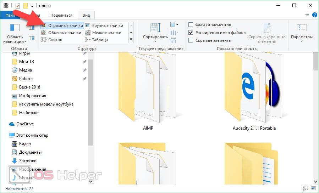
Task: Open Документы in the sidebar
Action: [30, 152]
